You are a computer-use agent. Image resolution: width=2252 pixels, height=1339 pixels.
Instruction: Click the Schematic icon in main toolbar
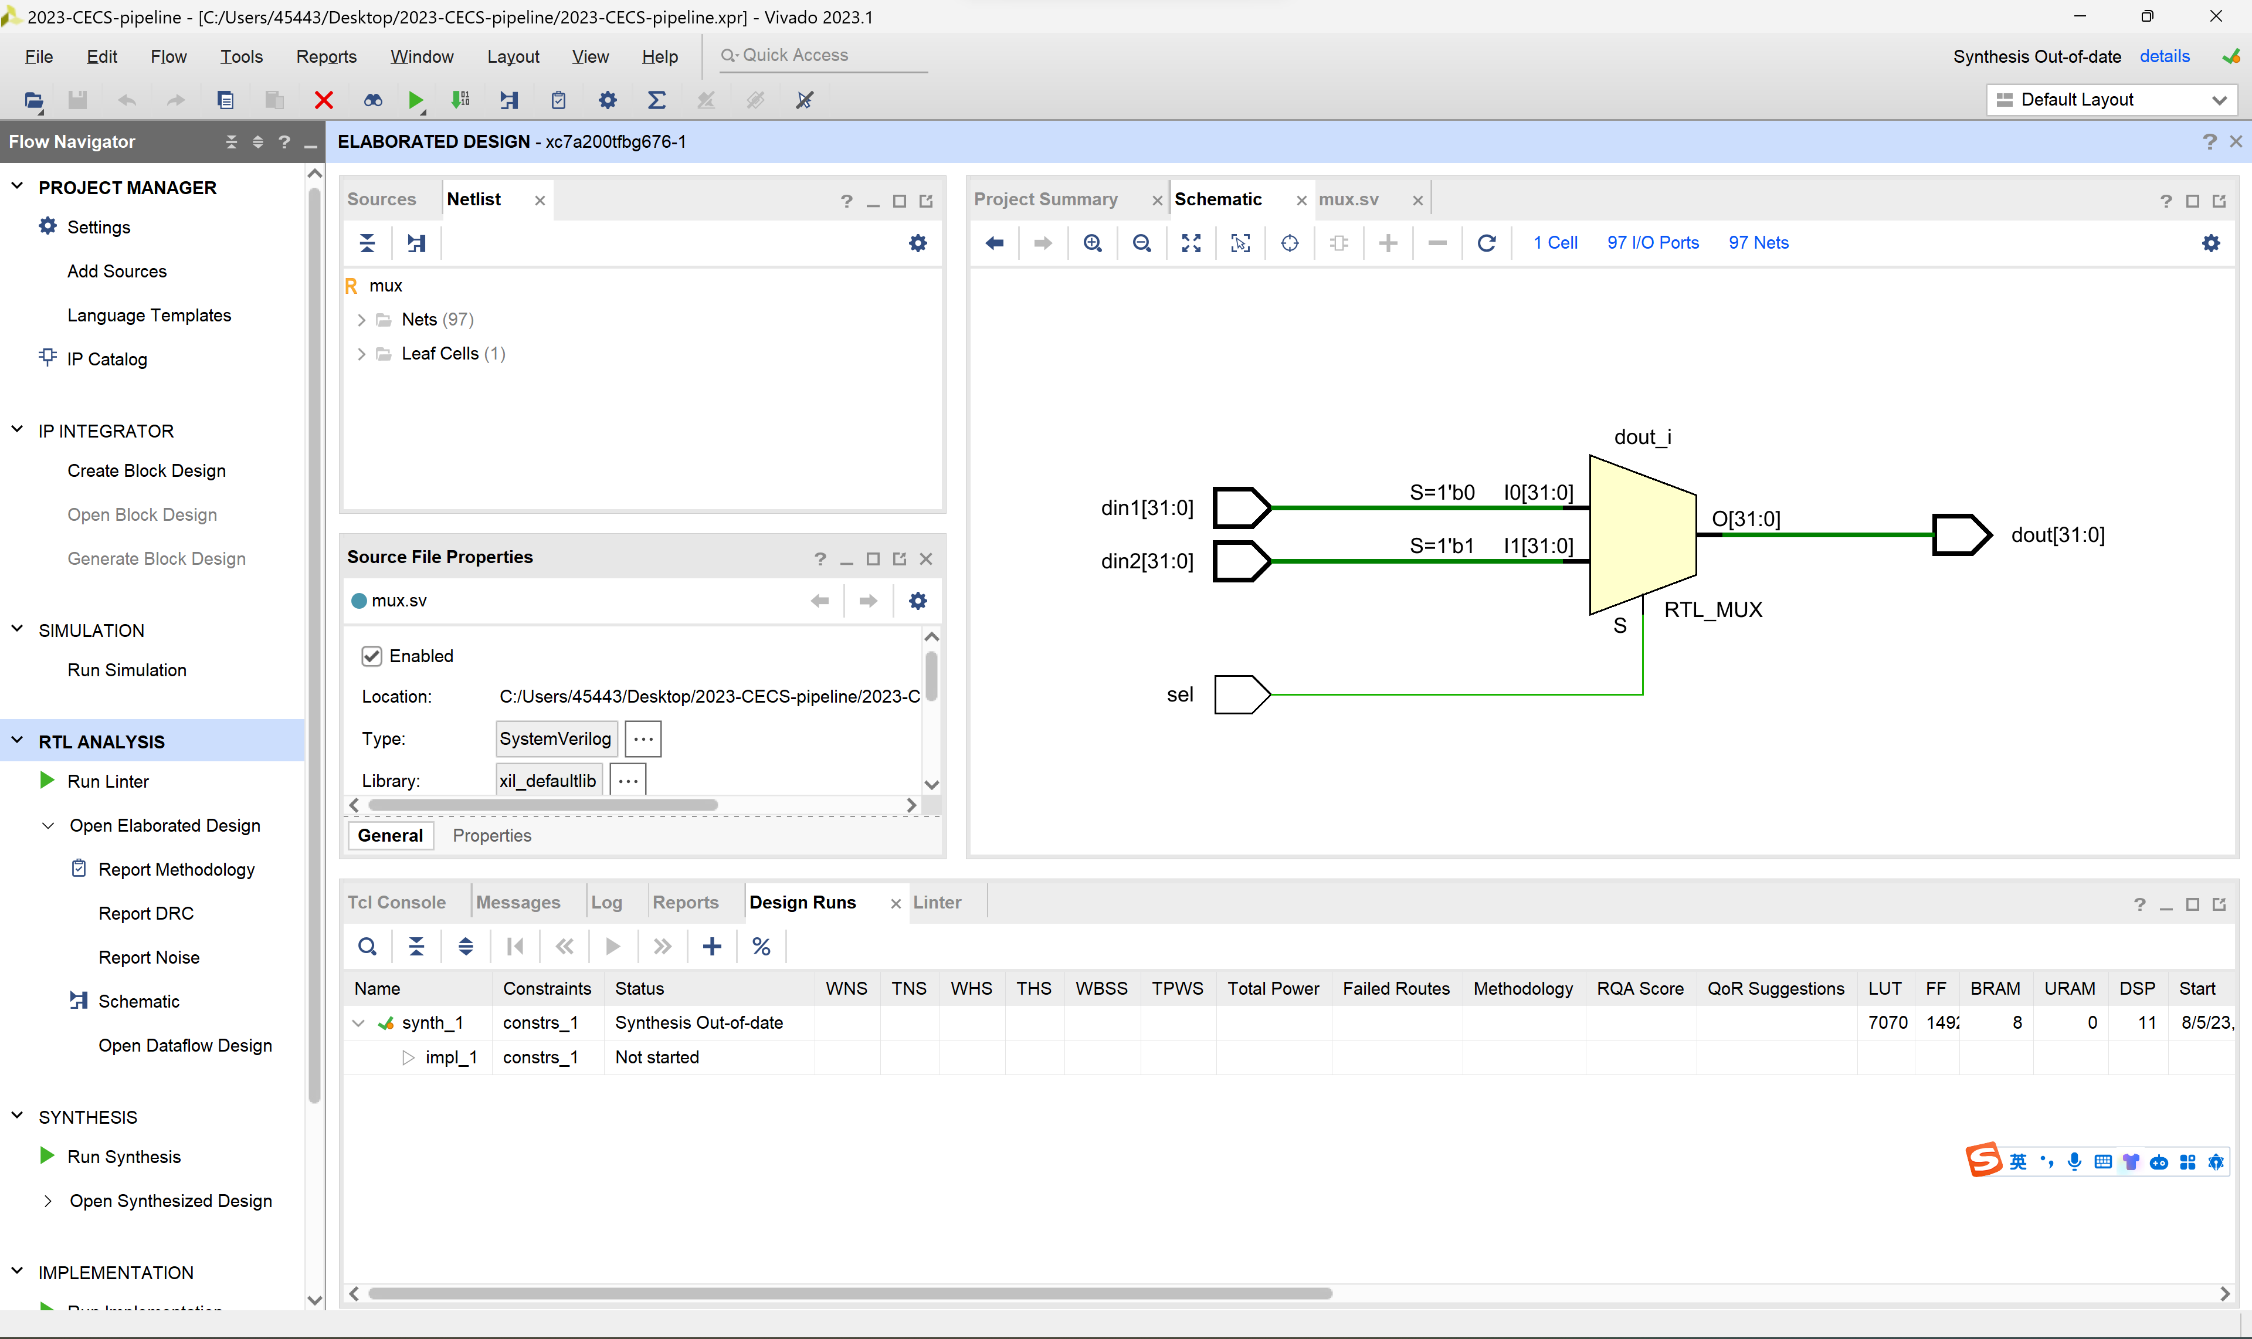[x=510, y=100]
